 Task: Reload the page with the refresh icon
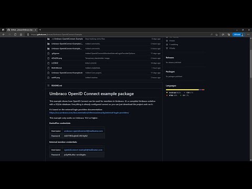click(x=15, y=35)
